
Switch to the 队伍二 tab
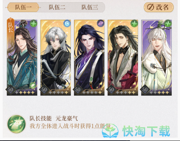[x=57, y=8]
